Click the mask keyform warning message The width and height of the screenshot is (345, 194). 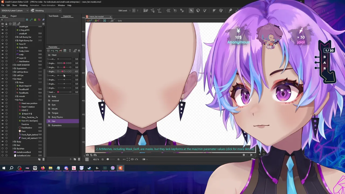click(x=175, y=149)
